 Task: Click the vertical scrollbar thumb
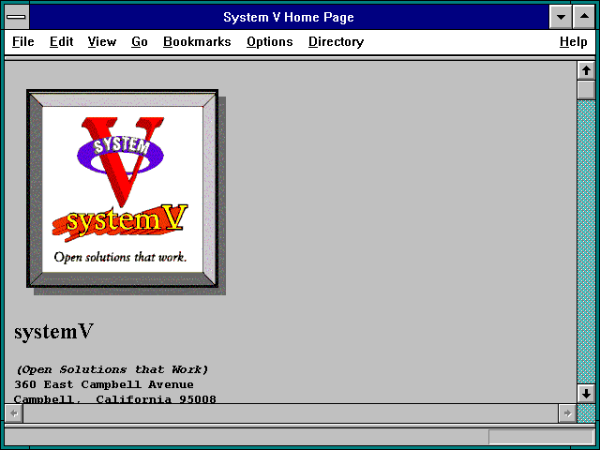coord(586,90)
